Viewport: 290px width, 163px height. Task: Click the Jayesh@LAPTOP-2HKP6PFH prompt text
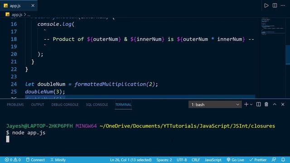[x=39, y=126]
